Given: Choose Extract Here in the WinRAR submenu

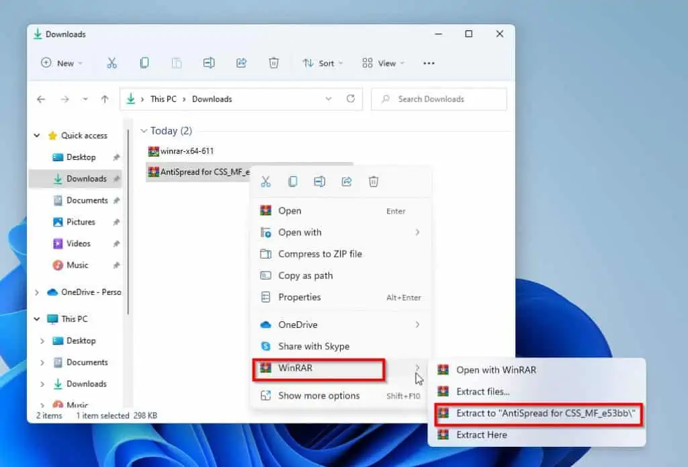Looking at the screenshot, I should tap(537, 435).
